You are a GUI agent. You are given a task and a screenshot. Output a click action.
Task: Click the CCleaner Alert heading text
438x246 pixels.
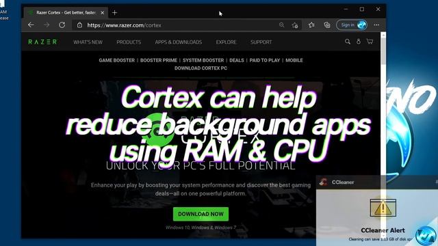[x=383, y=230]
